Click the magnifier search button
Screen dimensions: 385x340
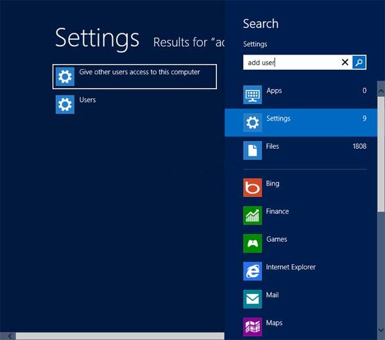pyautogui.click(x=359, y=62)
